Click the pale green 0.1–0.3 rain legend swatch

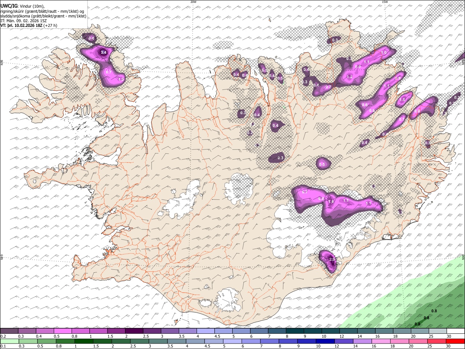coord(9,341)
